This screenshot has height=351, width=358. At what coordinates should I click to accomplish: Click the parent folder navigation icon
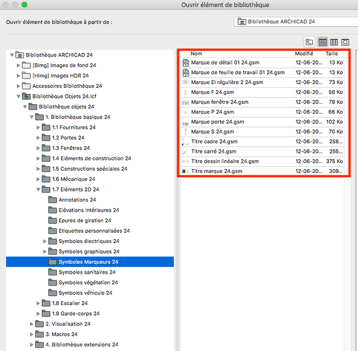click(309, 42)
